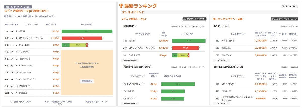
Task: Select the エンタメブランド section tab
Action: (133, 12)
